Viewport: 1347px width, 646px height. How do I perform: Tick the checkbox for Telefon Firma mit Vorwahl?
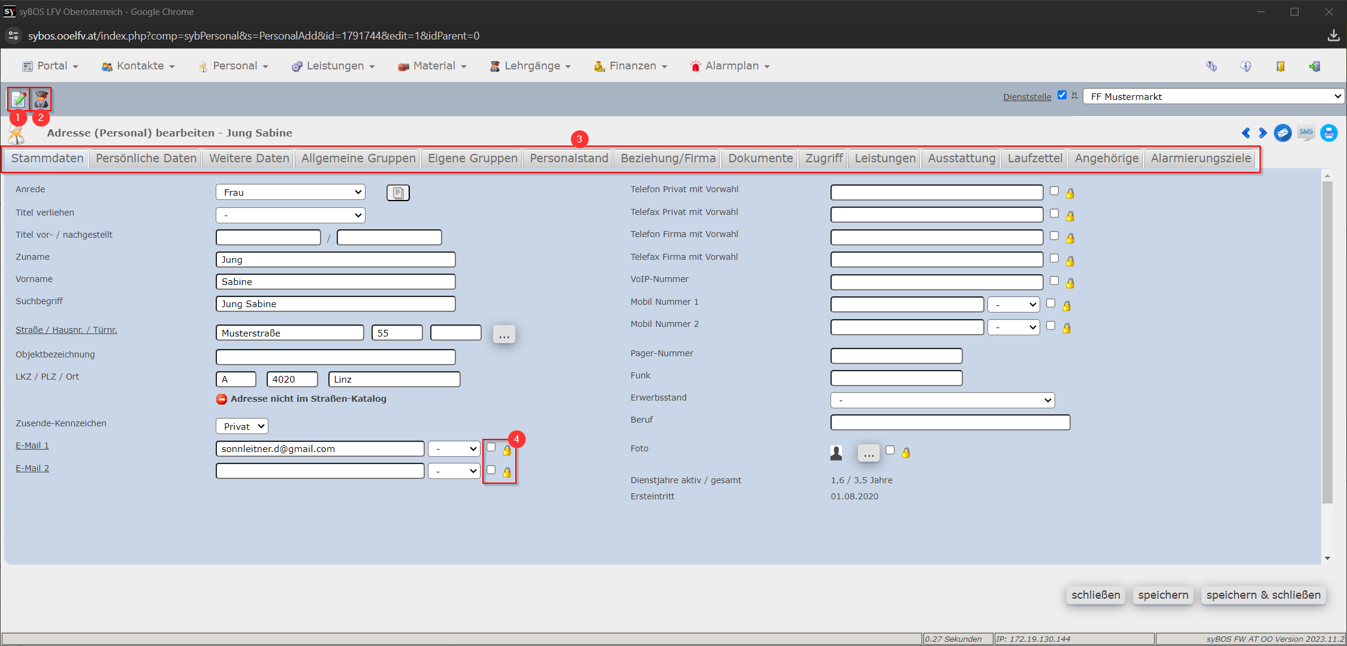pos(1055,236)
